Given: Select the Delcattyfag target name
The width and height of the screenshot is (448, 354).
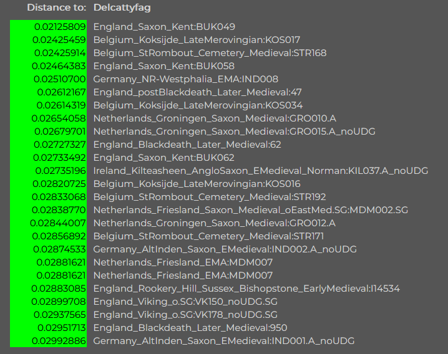Looking at the screenshot, I should coord(122,7).
